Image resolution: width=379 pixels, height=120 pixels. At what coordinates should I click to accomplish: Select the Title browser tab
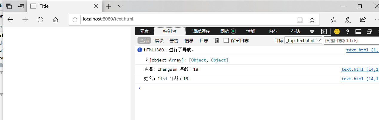click(x=65, y=6)
